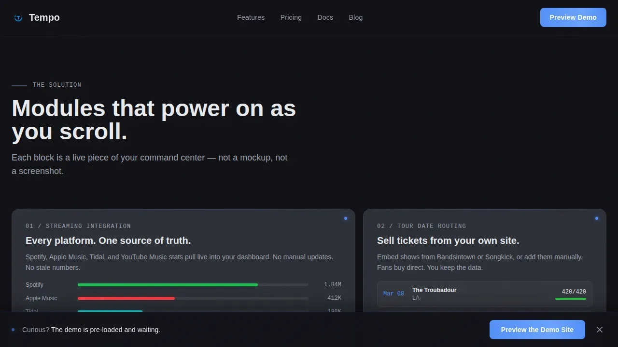Screen dimensions: 618x347
Task: Go to the Docs page
Action: point(325,17)
